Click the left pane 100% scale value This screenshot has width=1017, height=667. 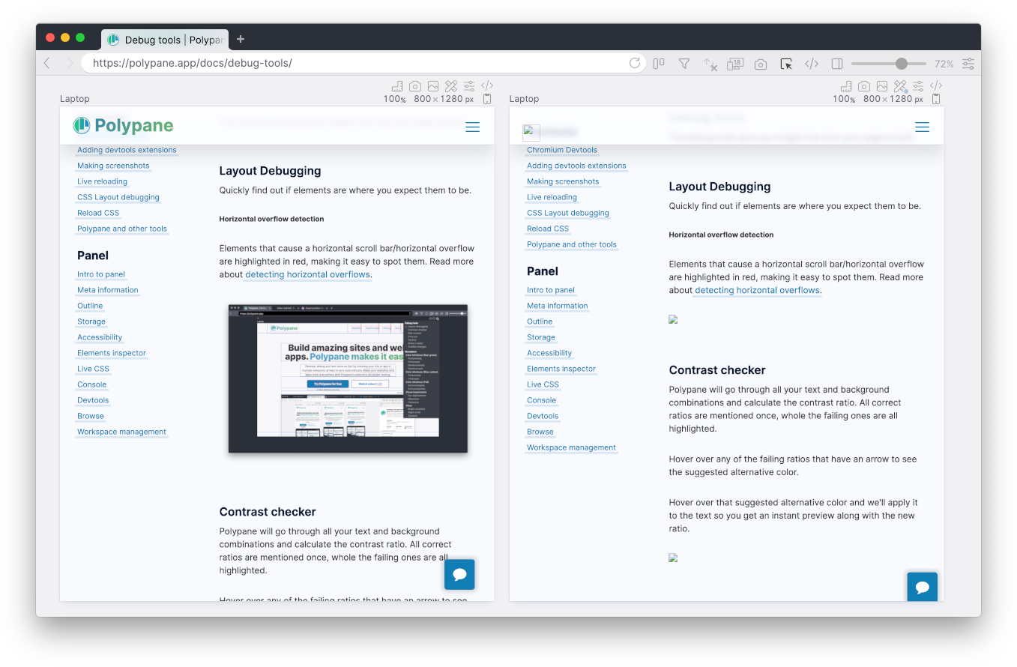coord(395,99)
